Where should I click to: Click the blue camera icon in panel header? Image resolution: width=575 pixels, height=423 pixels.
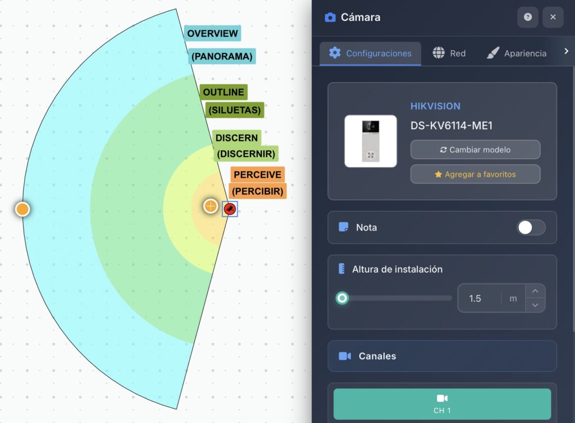point(330,17)
